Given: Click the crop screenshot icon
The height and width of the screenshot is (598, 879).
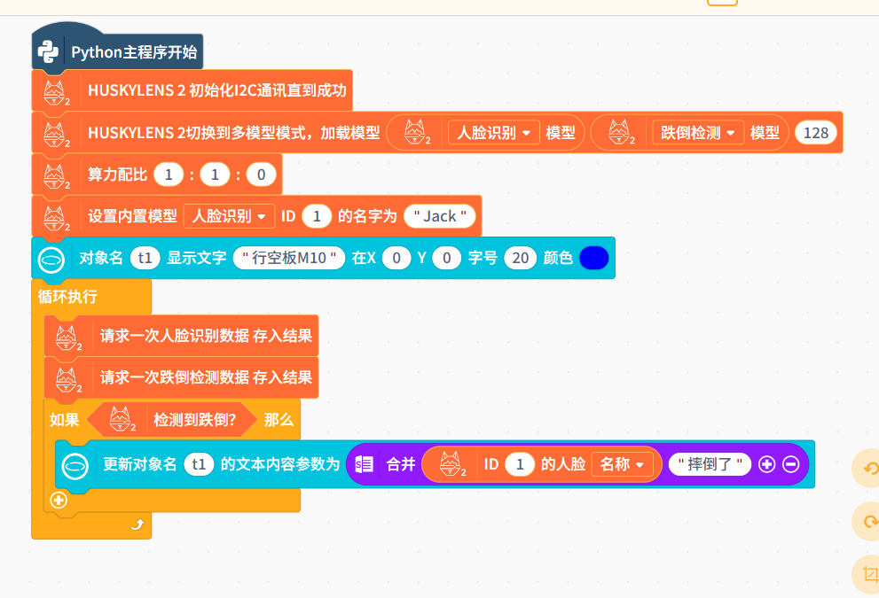Looking at the screenshot, I should pyautogui.click(x=867, y=574).
